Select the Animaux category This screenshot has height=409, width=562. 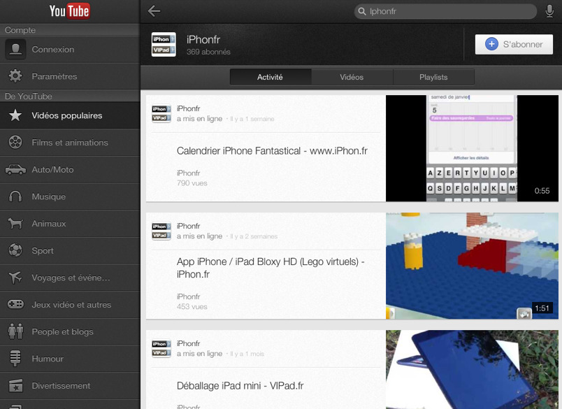tap(70, 224)
